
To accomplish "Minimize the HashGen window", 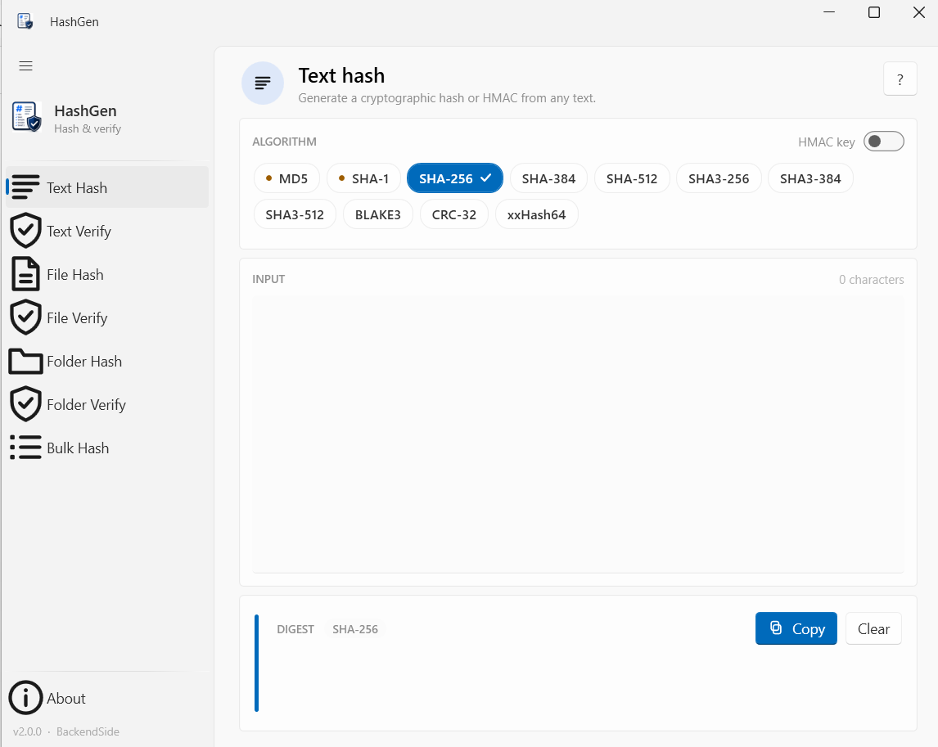I will coord(829,12).
